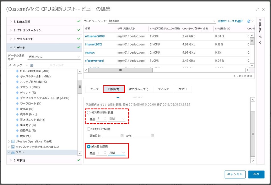Collapse the ゲスト tree node
Viewport: 271px width, 185px height.
(9, 152)
